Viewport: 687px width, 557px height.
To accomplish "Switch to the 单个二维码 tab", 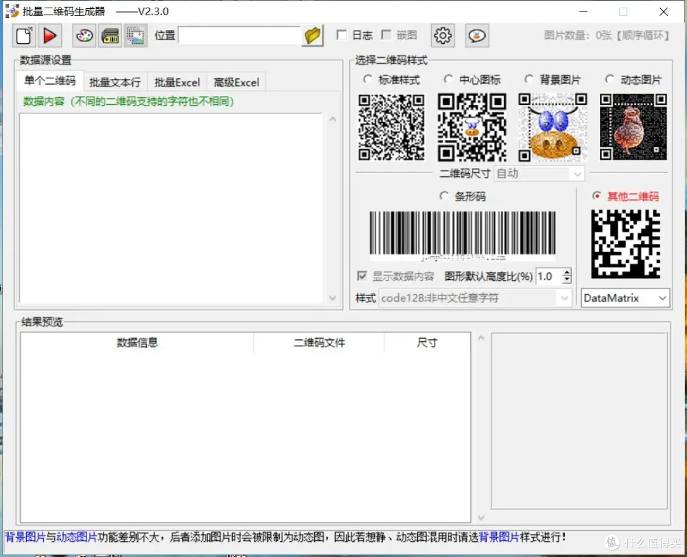I will 50,81.
